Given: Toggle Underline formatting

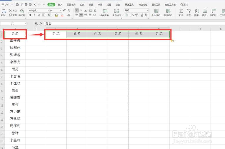Looking at the screenshot, I should 39,15.
